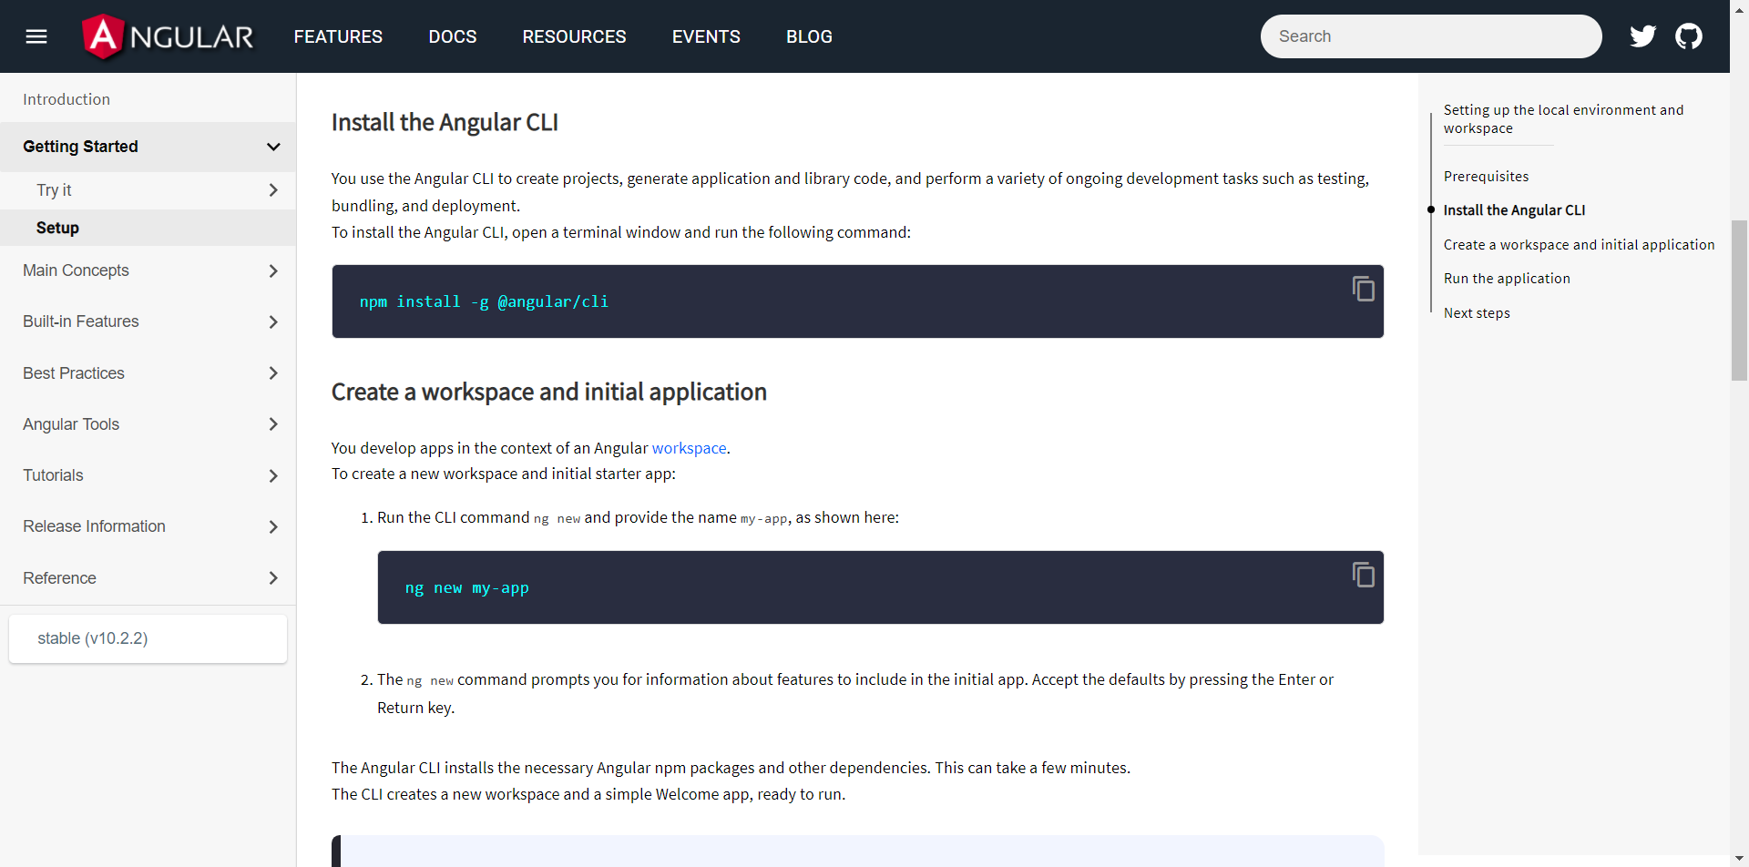Screen dimensions: 1749x867
Task: Open the RESOURCES menu item
Action: [x=574, y=36]
